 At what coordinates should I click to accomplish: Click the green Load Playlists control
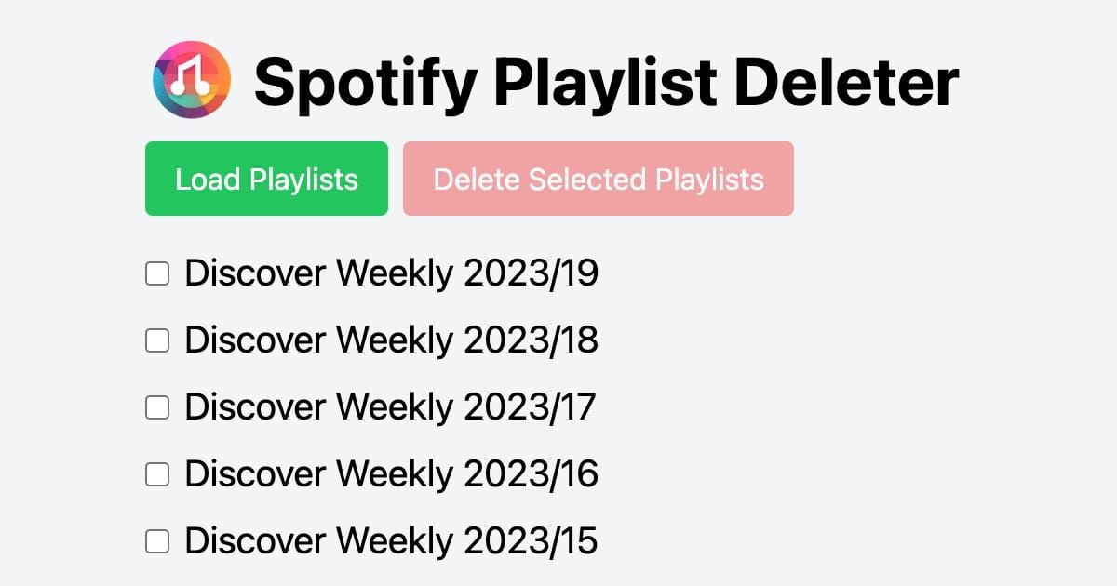(x=266, y=179)
